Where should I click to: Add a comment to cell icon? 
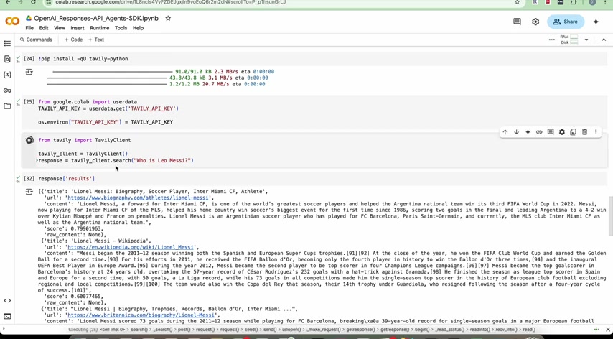(x=551, y=132)
